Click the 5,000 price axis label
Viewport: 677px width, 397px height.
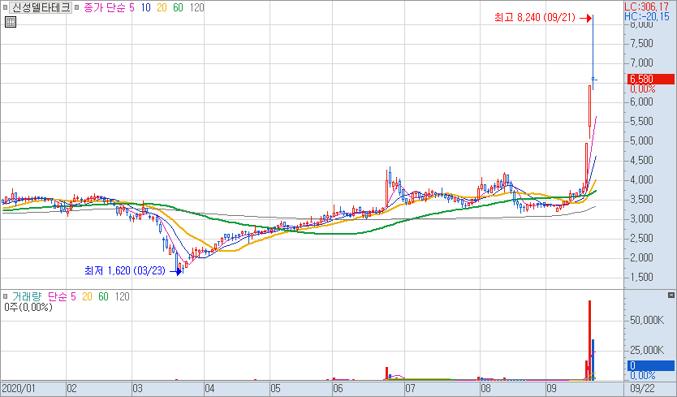[x=641, y=140]
